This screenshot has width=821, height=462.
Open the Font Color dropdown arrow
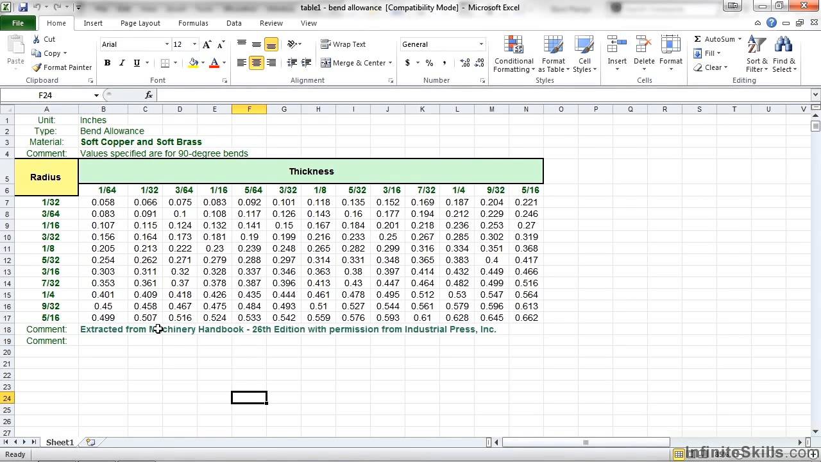tap(224, 63)
